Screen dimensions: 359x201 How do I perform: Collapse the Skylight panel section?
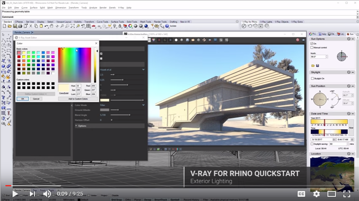click(353, 72)
